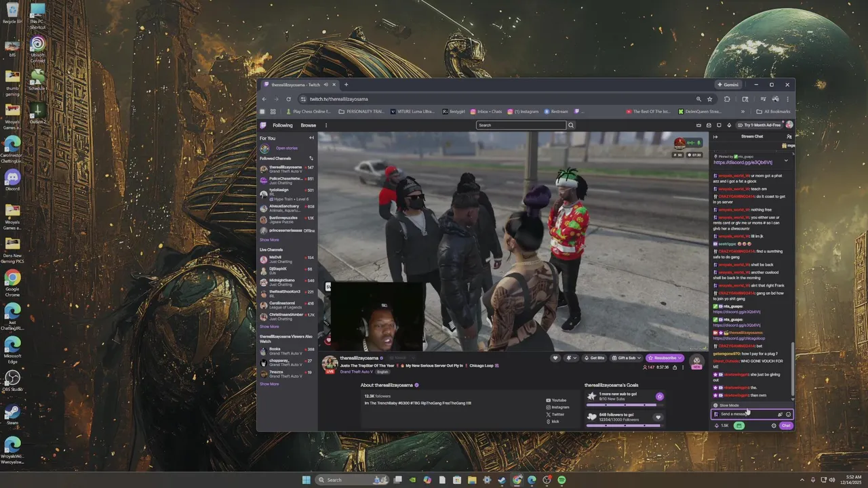Open the All Bookmarks folder

(773, 111)
